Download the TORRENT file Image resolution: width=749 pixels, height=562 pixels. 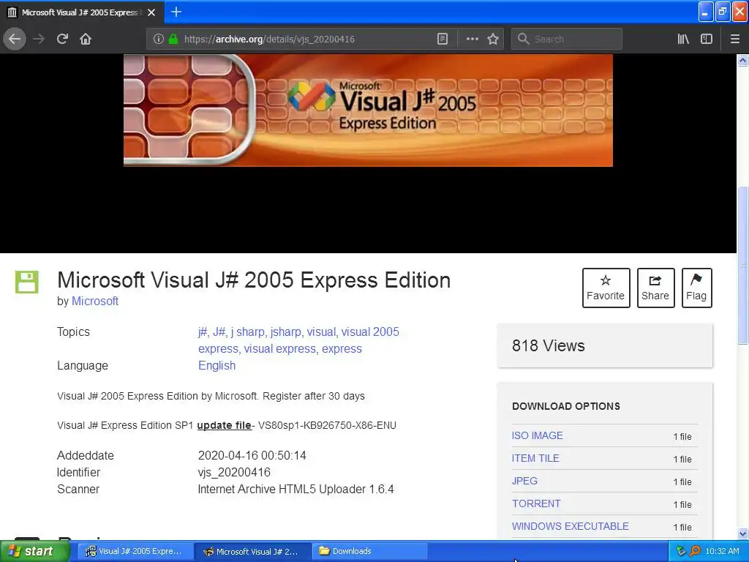point(536,503)
